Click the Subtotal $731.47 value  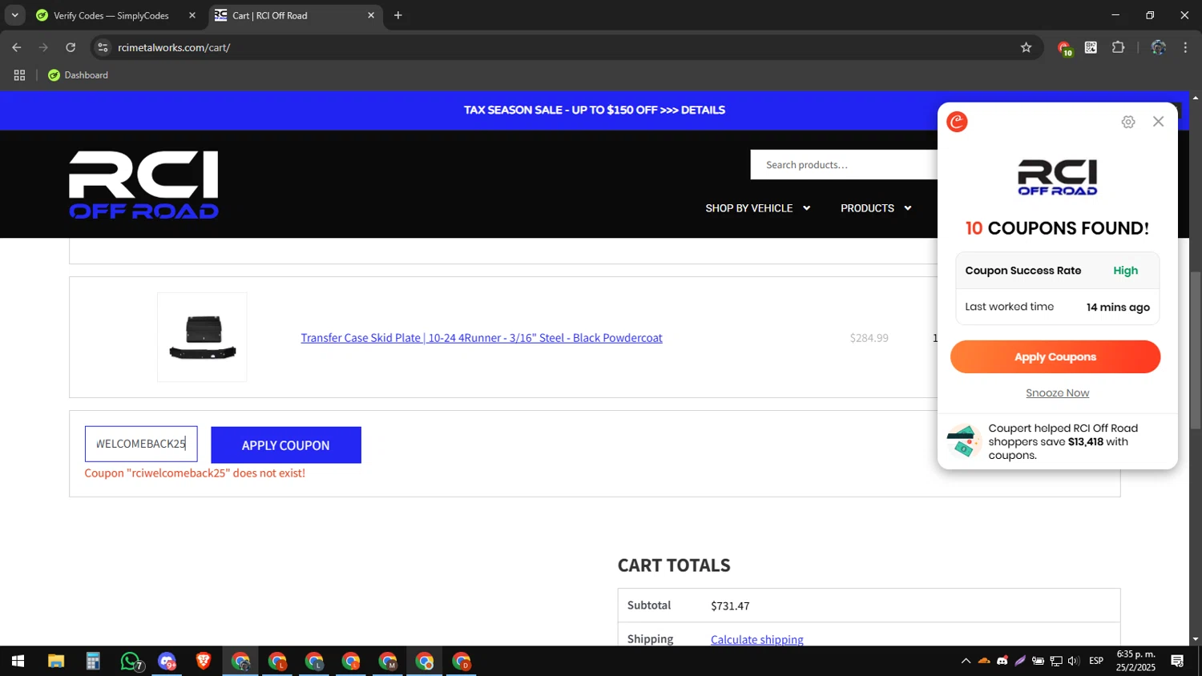[730, 606]
